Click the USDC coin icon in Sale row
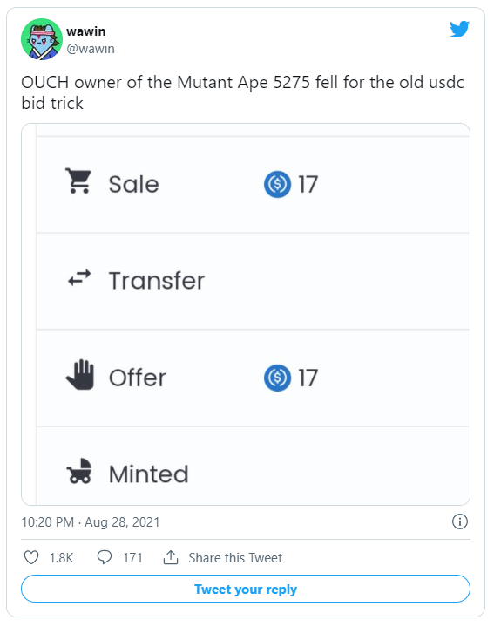The image size is (494, 627). pos(278,184)
